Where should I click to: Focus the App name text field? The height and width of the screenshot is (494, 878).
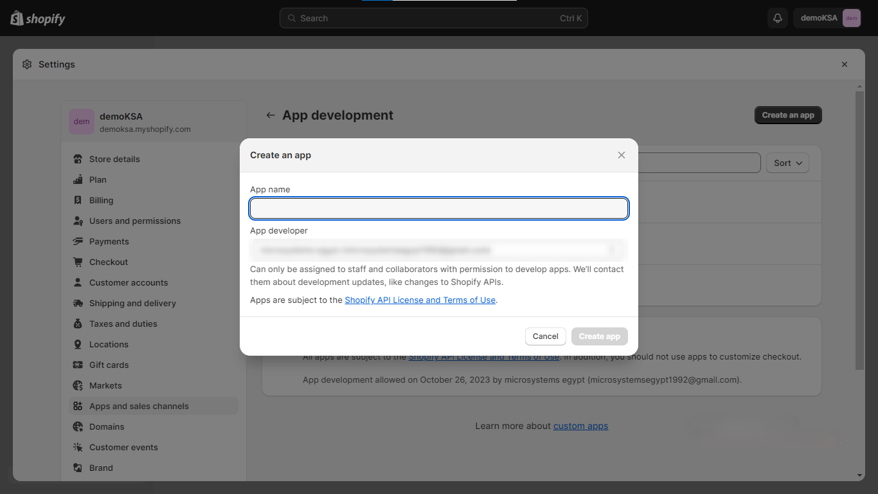[x=438, y=208]
